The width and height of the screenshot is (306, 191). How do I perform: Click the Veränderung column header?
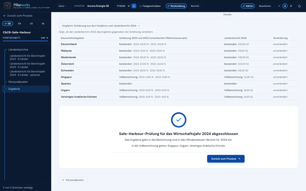280,38
